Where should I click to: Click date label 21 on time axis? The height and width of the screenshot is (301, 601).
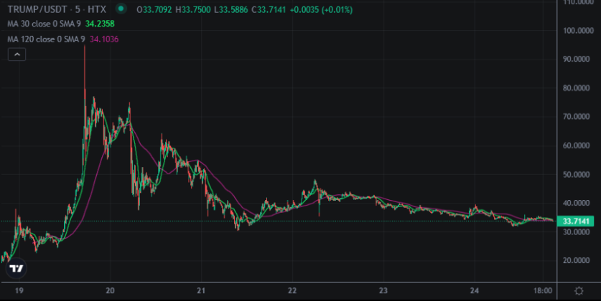tap(201, 291)
